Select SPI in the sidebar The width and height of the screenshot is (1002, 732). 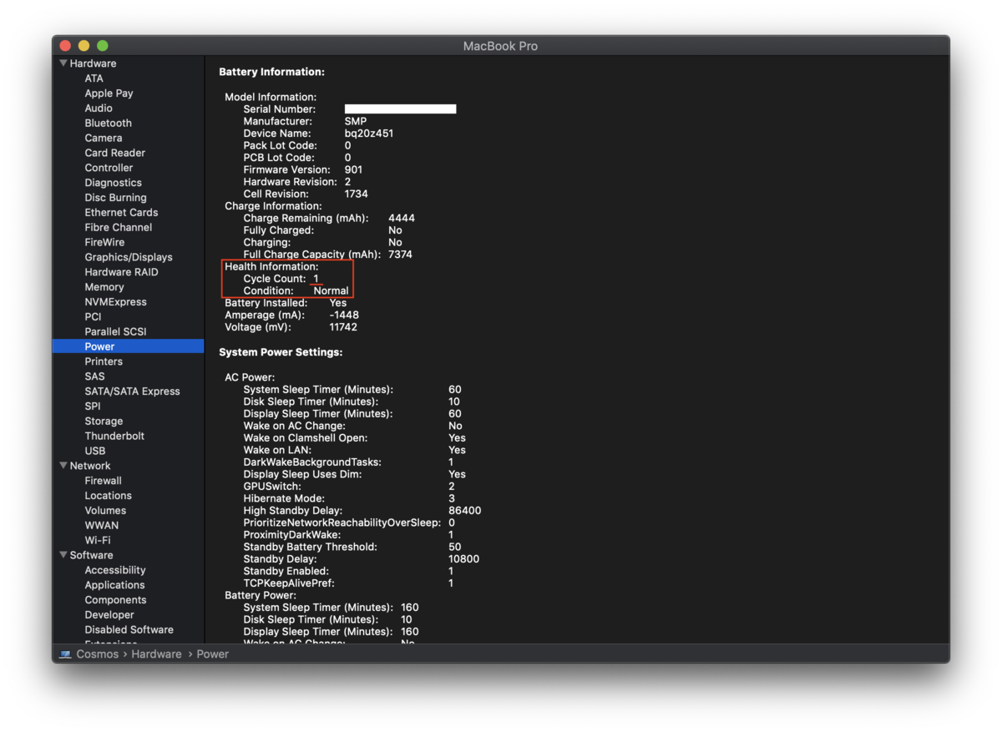pyautogui.click(x=93, y=406)
